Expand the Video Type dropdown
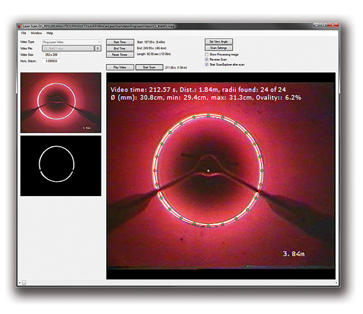The width and height of the screenshot is (363, 314). pos(72,42)
